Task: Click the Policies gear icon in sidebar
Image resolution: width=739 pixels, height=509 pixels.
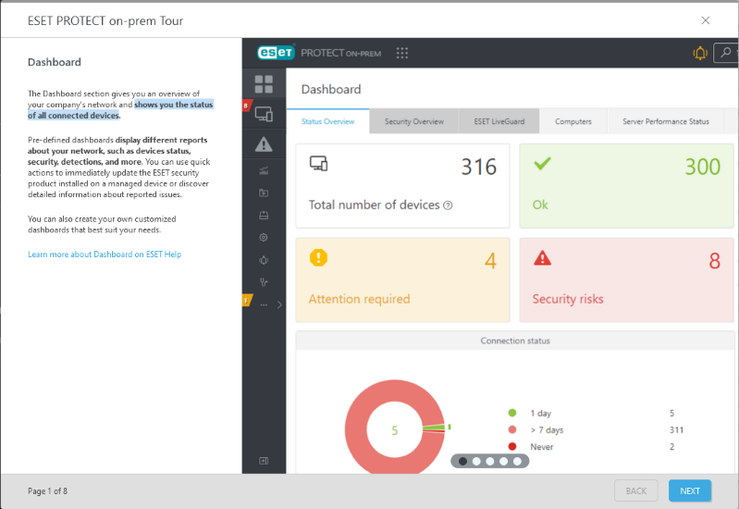Action: pyautogui.click(x=264, y=238)
